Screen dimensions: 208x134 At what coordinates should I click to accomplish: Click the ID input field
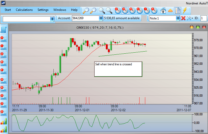click(x=203, y=18)
